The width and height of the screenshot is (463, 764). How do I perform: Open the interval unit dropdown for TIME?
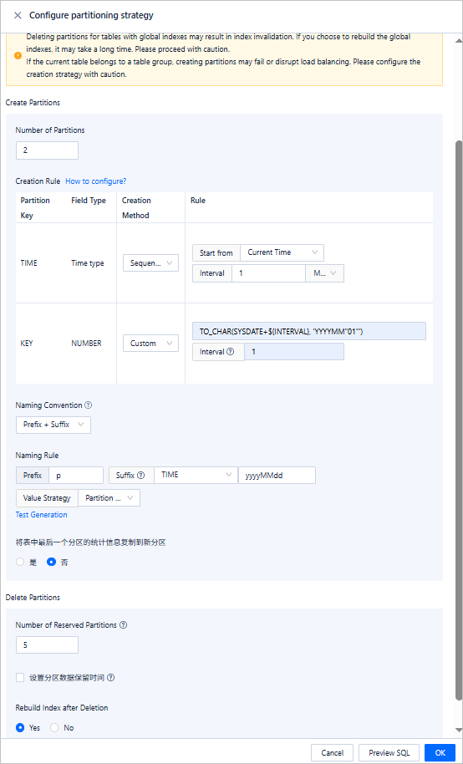[x=324, y=273]
